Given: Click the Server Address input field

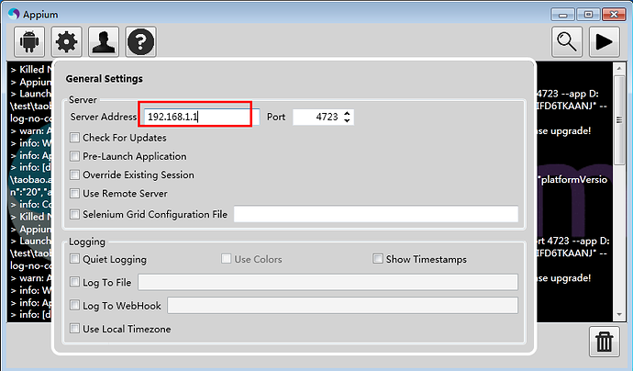Looking at the screenshot, I should 202,117.
